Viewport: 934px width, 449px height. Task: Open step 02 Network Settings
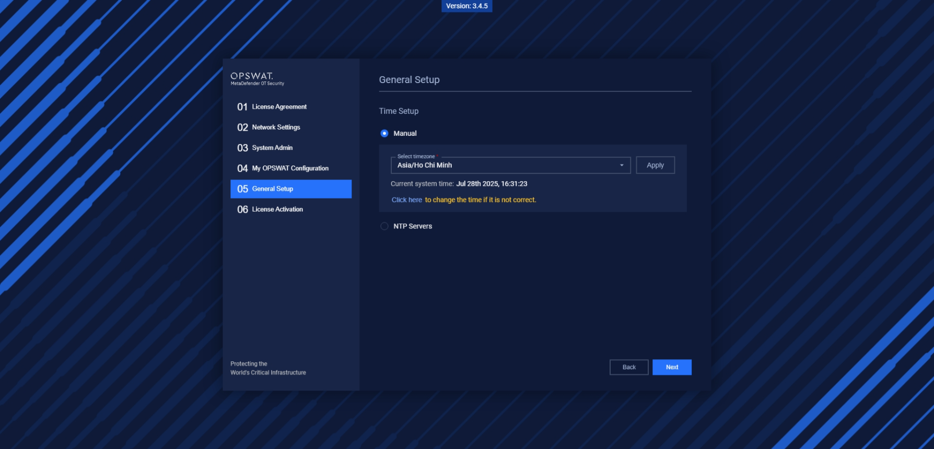point(291,127)
